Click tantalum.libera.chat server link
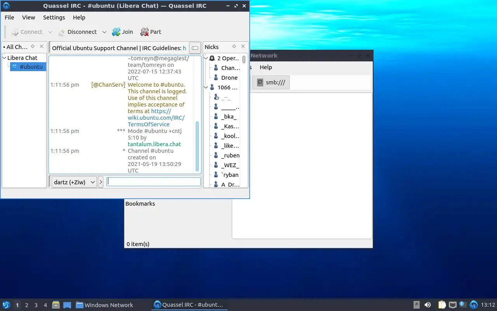The image size is (497, 311). pyautogui.click(x=155, y=144)
